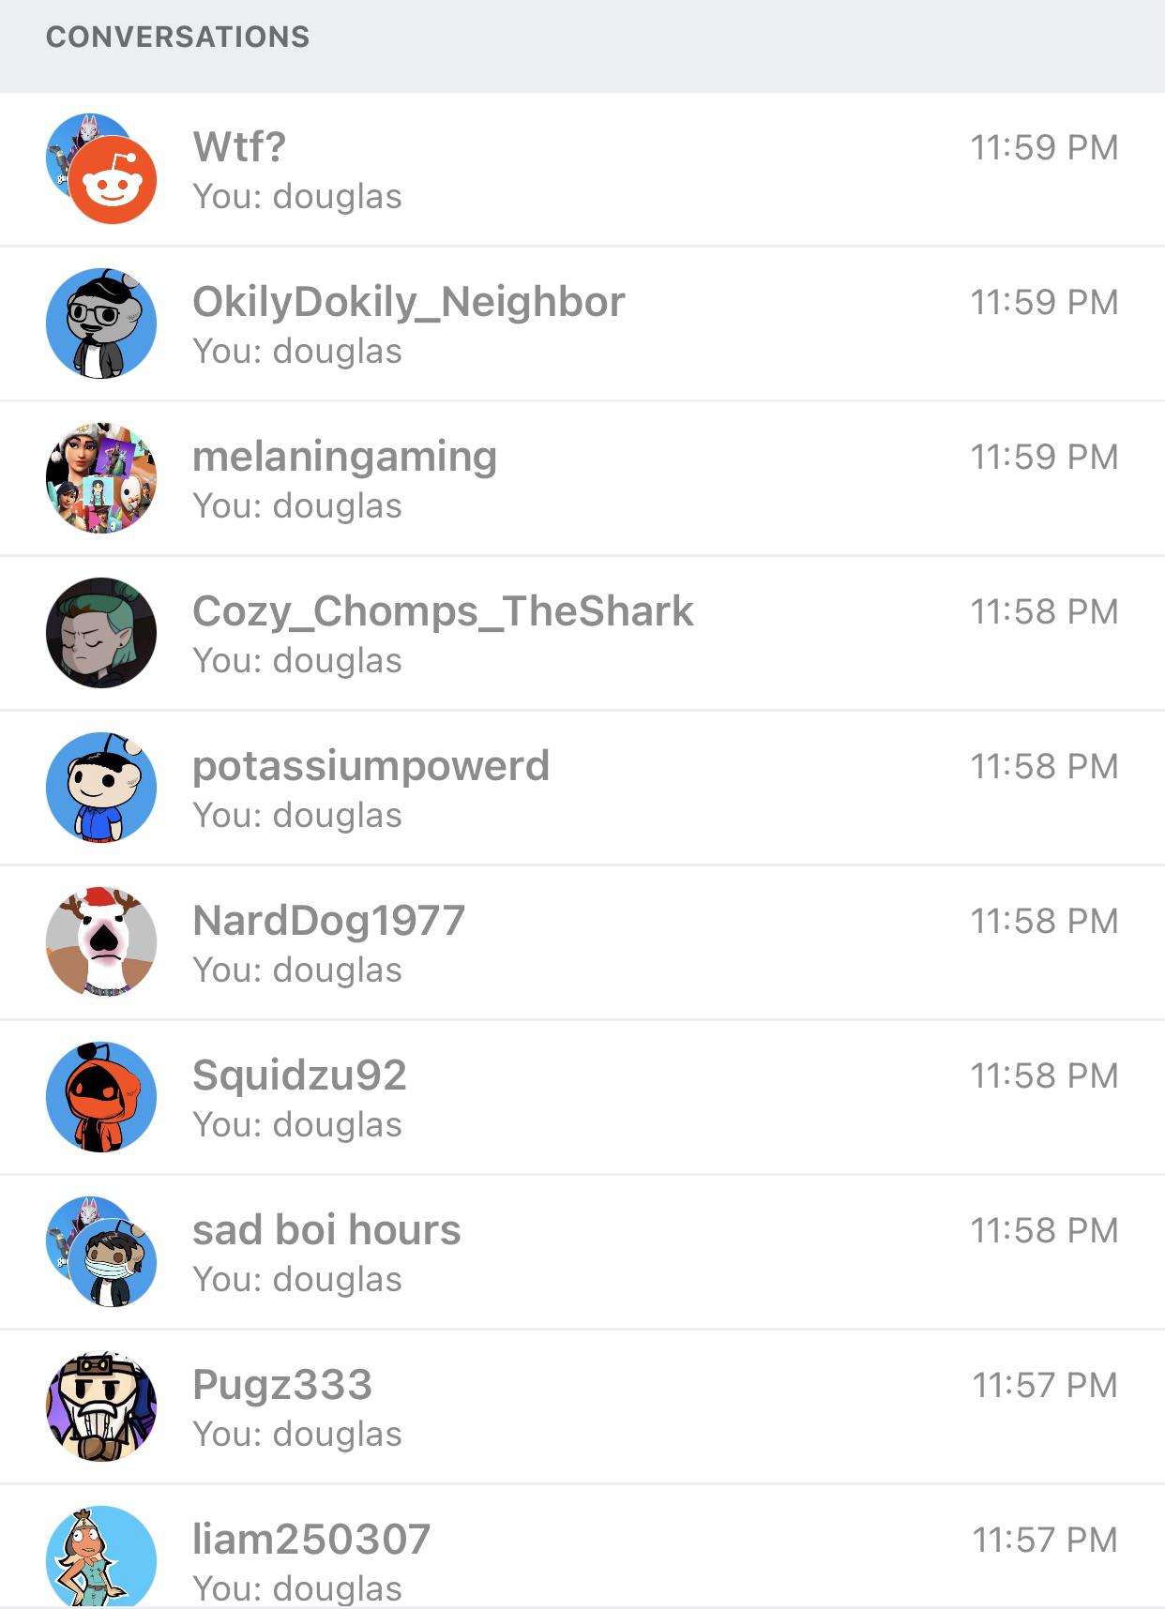This screenshot has width=1165, height=1609.
Task: Open NardDog1977's reindeer hat avatar
Action: click(x=101, y=942)
